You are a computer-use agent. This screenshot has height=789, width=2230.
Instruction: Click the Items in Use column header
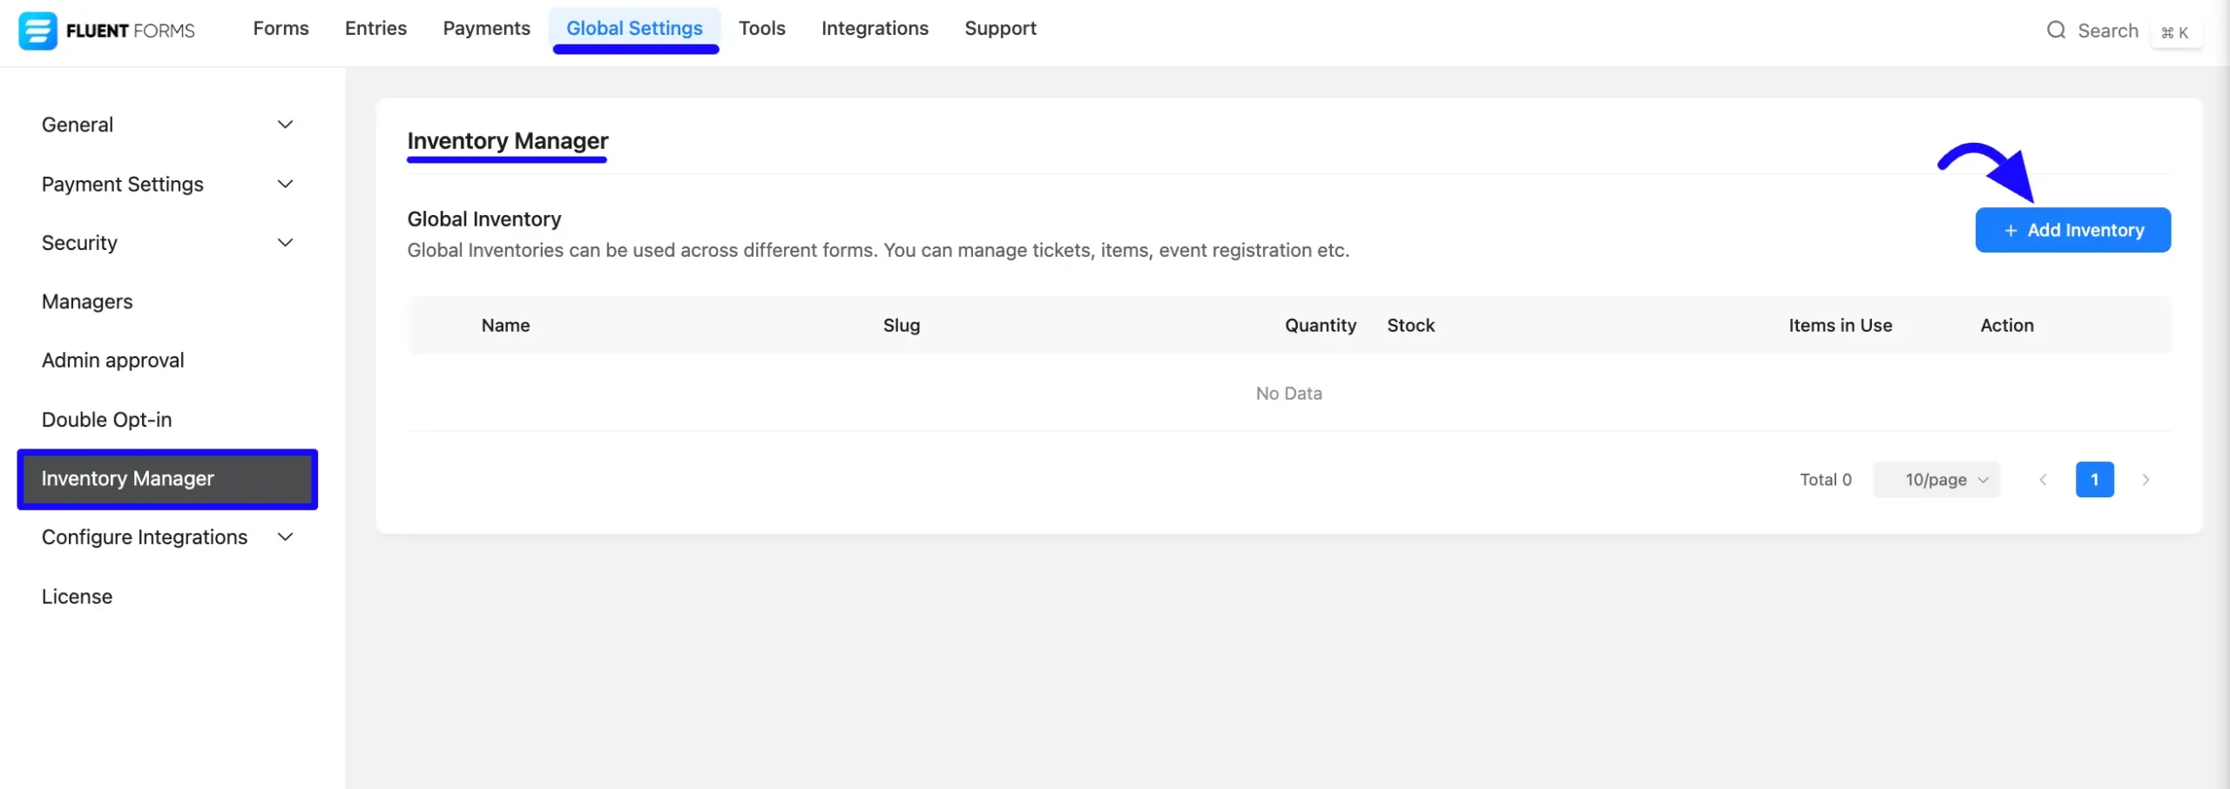[x=1840, y=325]
